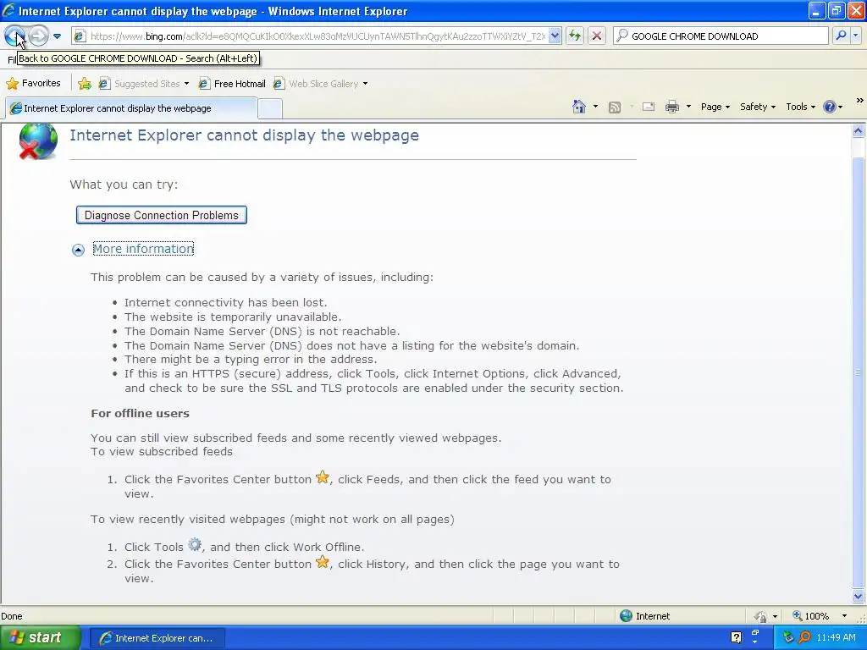Click the Safely Remove Hardware tray icon
This screenshot has height=650, width=867.
788,637
